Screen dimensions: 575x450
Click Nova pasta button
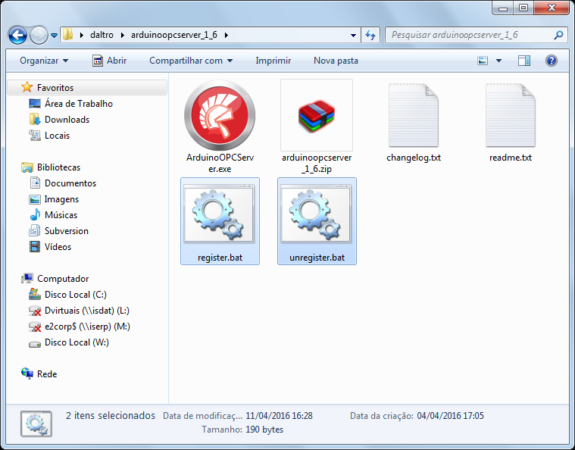pyautogui.click(x=336, y=61)
